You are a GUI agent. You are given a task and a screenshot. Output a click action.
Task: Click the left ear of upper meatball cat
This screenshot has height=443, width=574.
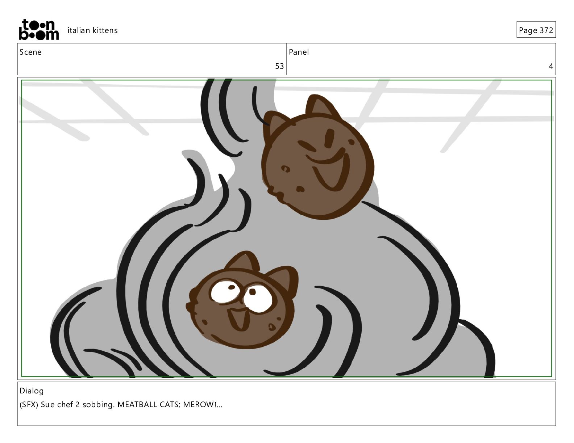[275, 125]
